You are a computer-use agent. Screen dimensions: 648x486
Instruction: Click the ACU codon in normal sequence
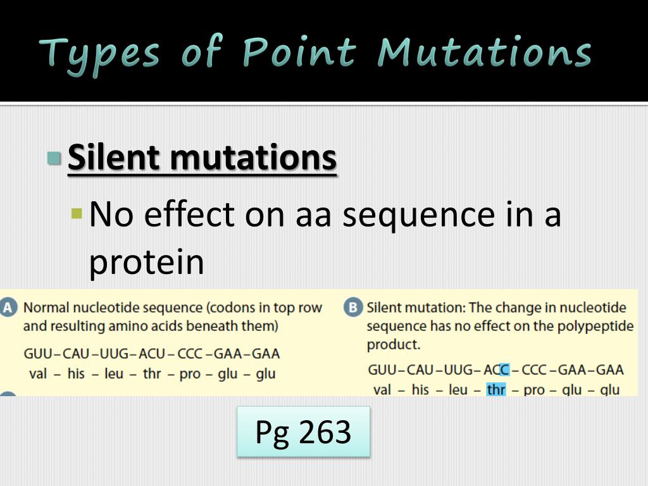pos(152,354)
